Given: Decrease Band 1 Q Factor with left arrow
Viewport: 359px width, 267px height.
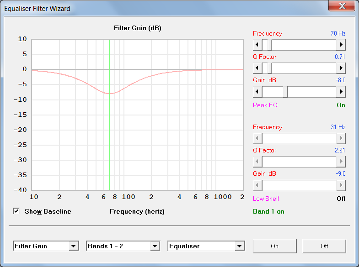Looking at the screenshot, I should pos(257,68).
